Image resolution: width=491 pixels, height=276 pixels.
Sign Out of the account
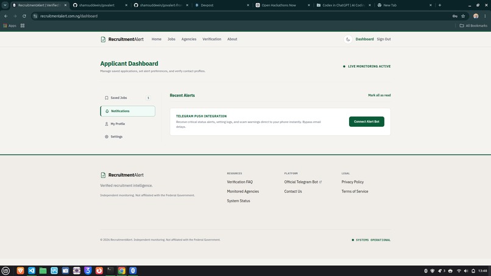tap(384, 39)
